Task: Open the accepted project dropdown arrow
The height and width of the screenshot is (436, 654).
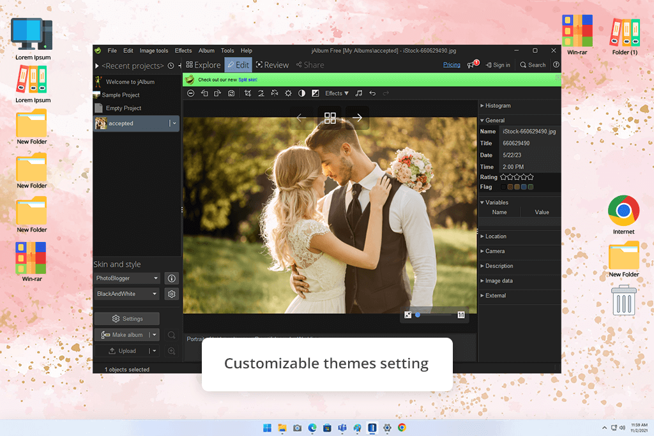Action: point(174,123)
